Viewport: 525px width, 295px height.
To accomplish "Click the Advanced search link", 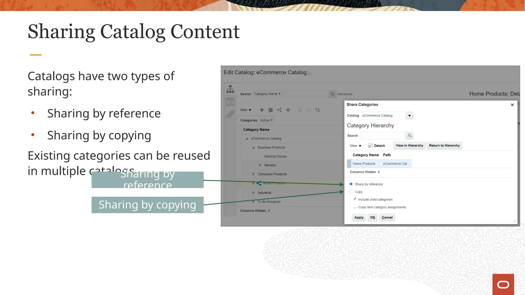I will (345, 94).
